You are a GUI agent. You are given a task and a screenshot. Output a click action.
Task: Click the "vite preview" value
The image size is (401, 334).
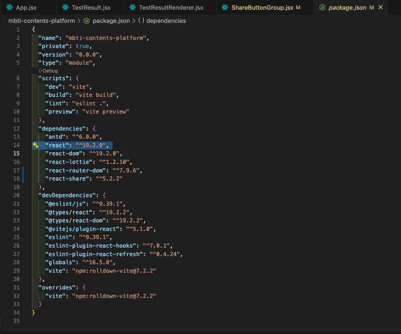pos(106,112)
